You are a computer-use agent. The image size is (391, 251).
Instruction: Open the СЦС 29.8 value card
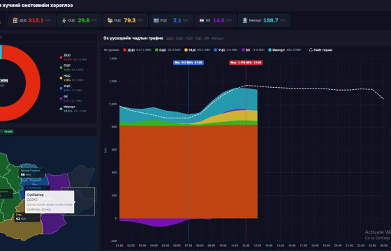(80, 20)
